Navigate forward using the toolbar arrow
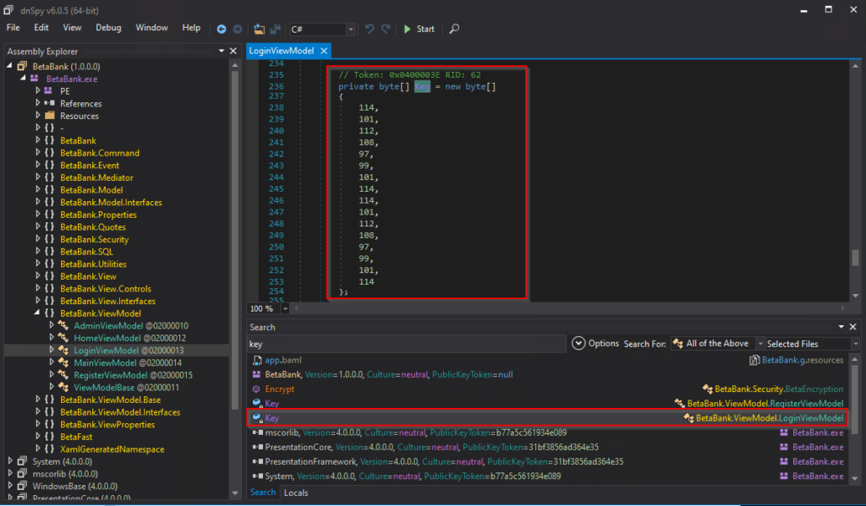Screen dimensions: 866x506 click(238, 29)
